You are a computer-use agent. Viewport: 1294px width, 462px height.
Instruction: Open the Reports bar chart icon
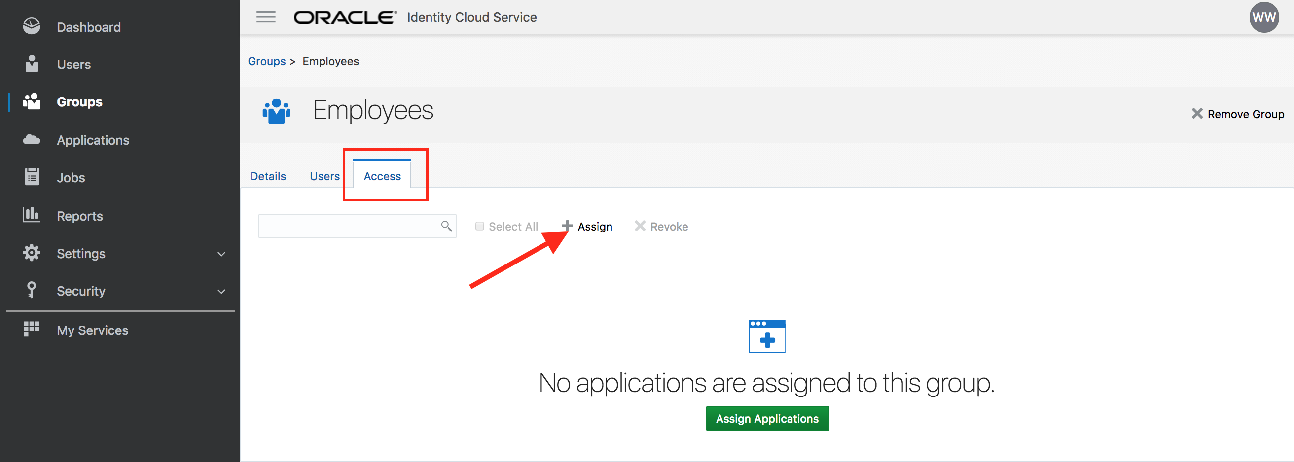[x=31, y=215]
